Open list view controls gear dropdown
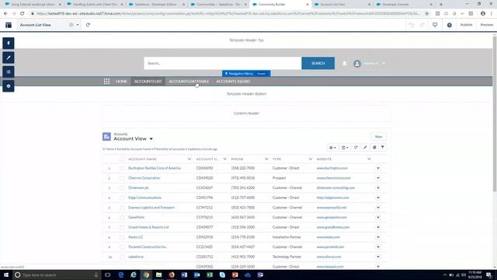This screenshot has width=497, height=280. [332, 147]
